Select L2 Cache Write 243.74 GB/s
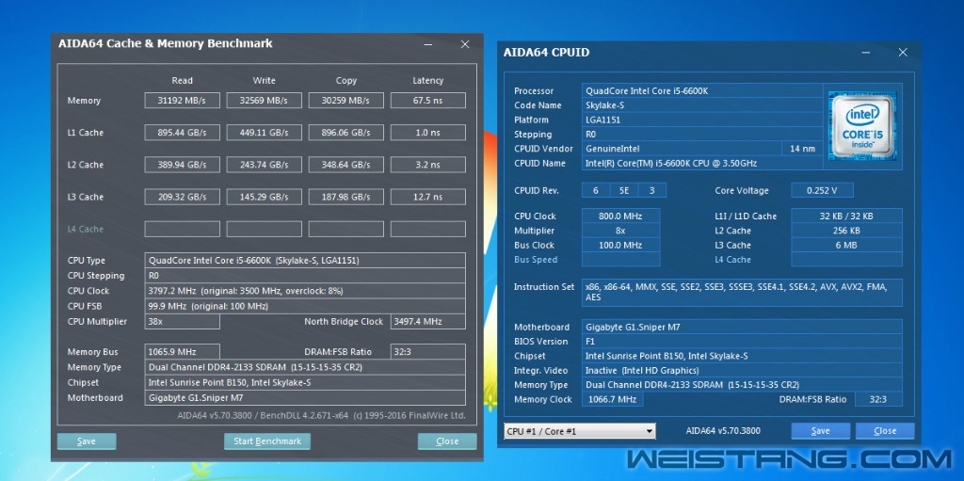Screen dimensions: 964x481 [x=264, y=165]
